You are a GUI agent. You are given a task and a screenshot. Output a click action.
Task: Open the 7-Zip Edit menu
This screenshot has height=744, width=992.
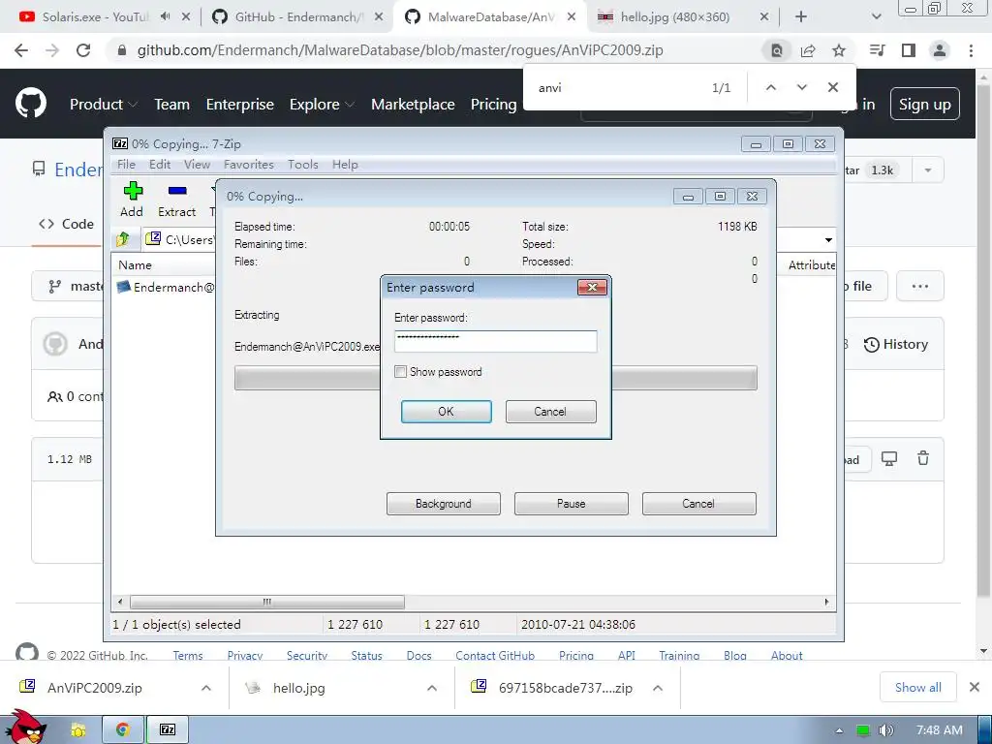[160, 165]
